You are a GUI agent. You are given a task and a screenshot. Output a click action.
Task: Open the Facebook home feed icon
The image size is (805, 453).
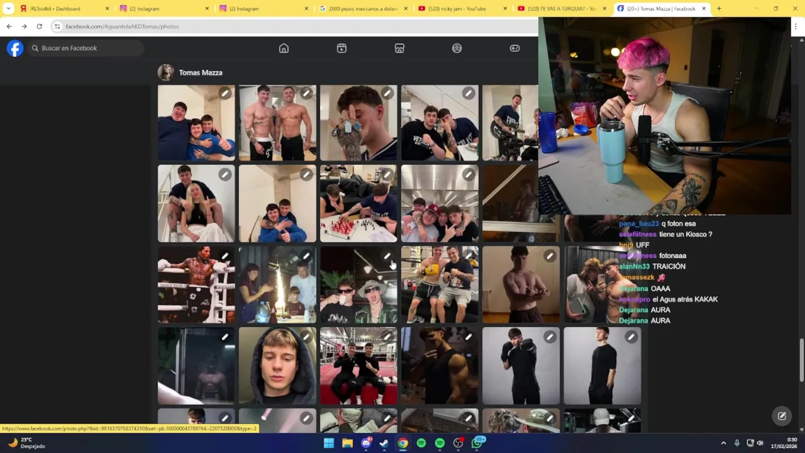[x=284, y=48]
